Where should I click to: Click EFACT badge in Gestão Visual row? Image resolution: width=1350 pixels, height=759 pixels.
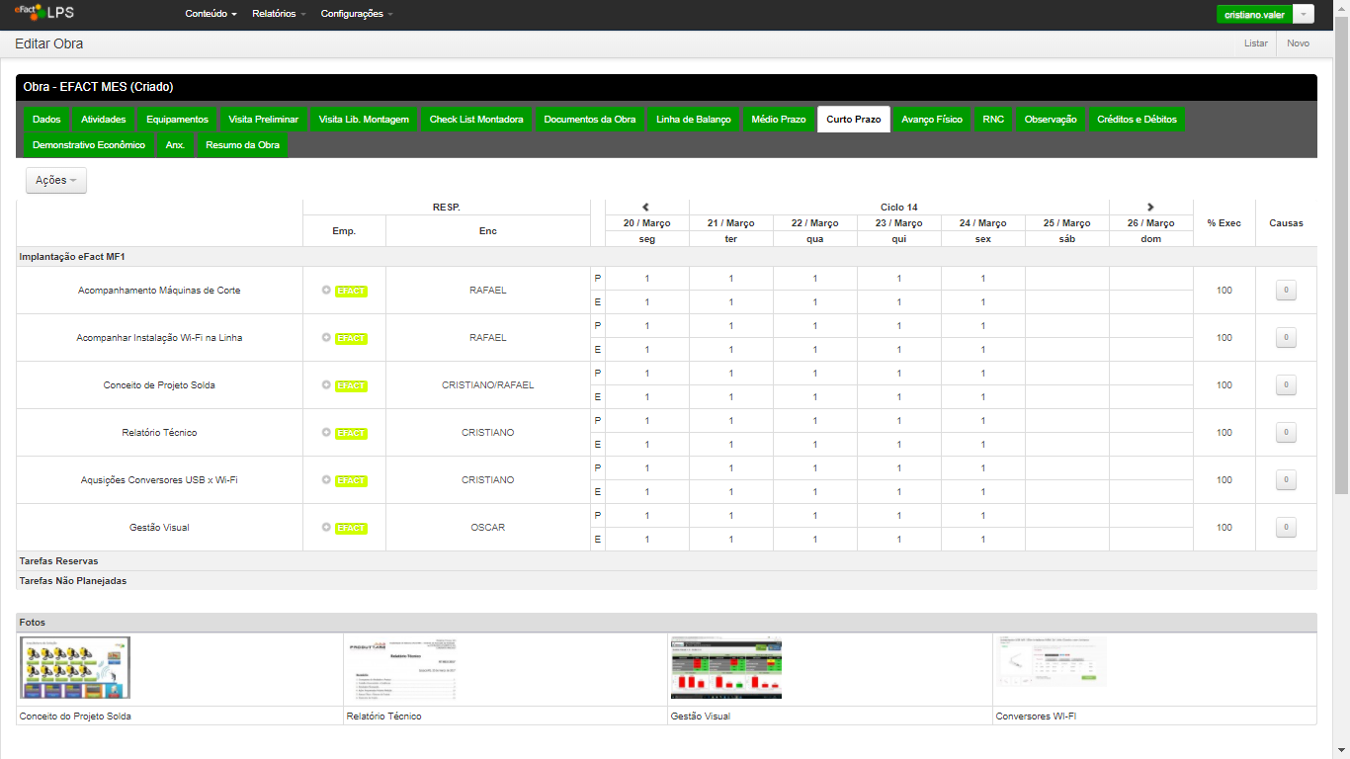[x=351, y=528]
